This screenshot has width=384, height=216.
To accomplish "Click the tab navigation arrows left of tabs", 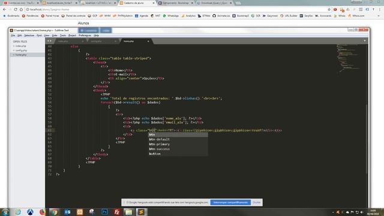I will [49, 41].
